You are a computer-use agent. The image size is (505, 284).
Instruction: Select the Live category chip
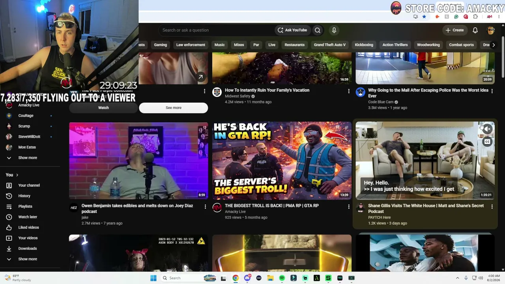click(272, 45)
